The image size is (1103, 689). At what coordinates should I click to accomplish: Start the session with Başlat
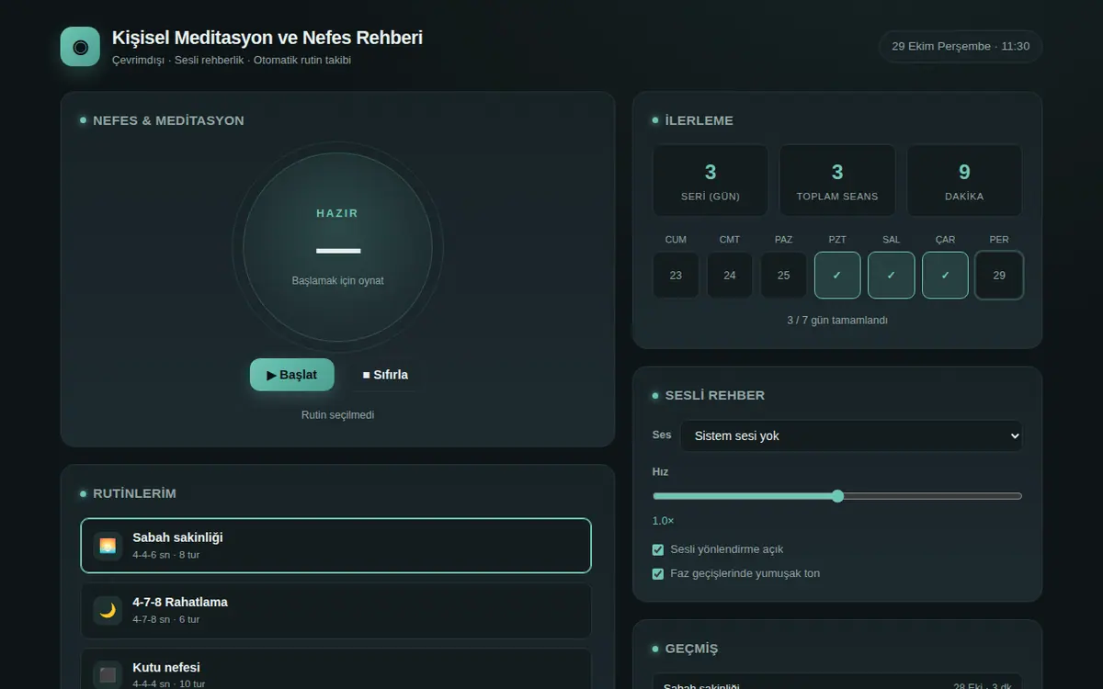[292, 375]
